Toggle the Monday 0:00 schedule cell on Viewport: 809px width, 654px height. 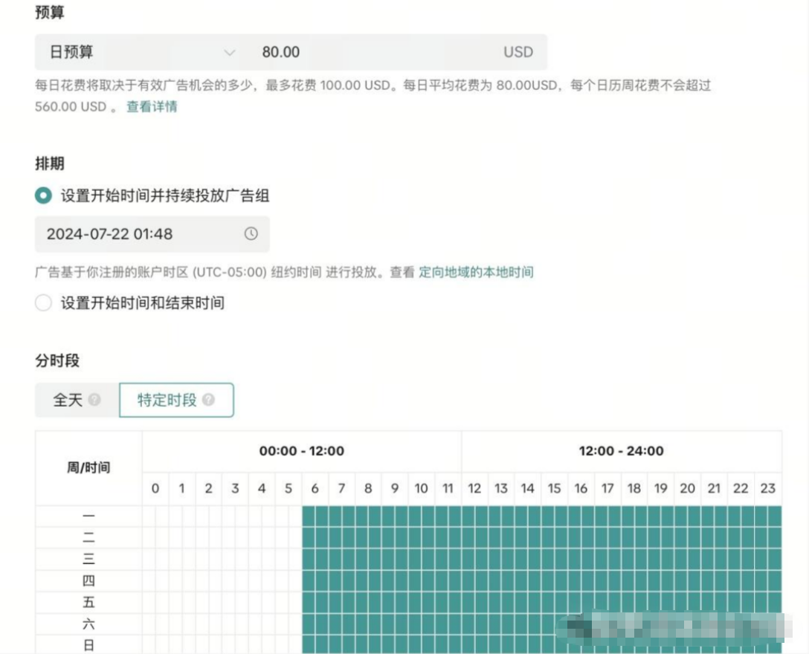pos(155,516)
